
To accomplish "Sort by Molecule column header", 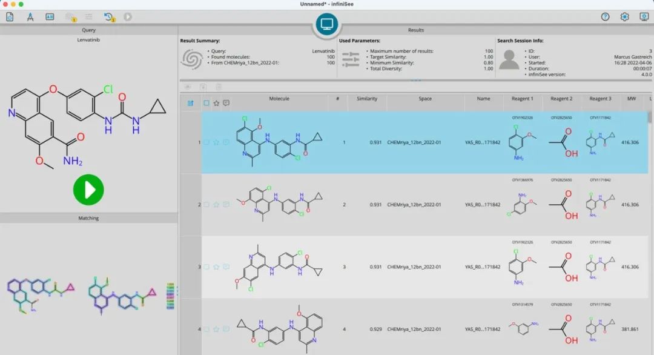I will [x=279, y=99].
